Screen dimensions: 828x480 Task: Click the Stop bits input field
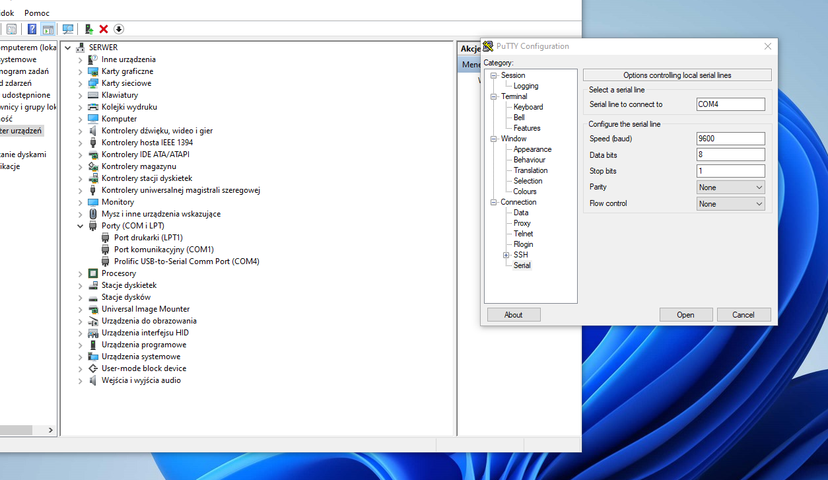[x=731, y=171]
